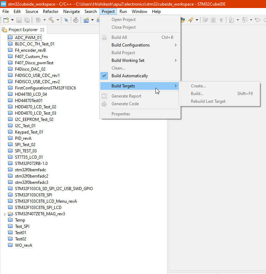Open dropdown beside Search flashlight icon
Image resolution: width=266 pixels, height=274 pixels.
(197, 20)
